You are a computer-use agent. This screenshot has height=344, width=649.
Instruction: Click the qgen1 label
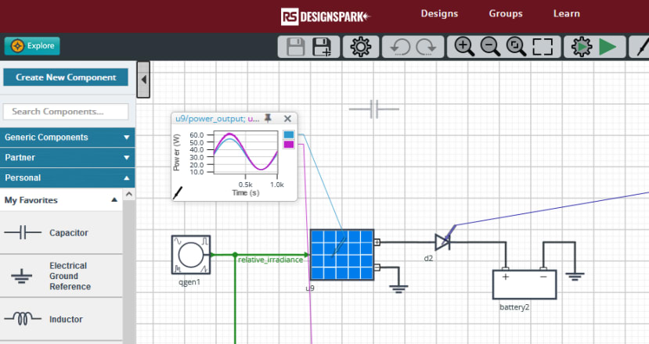(x=189, y=282)
